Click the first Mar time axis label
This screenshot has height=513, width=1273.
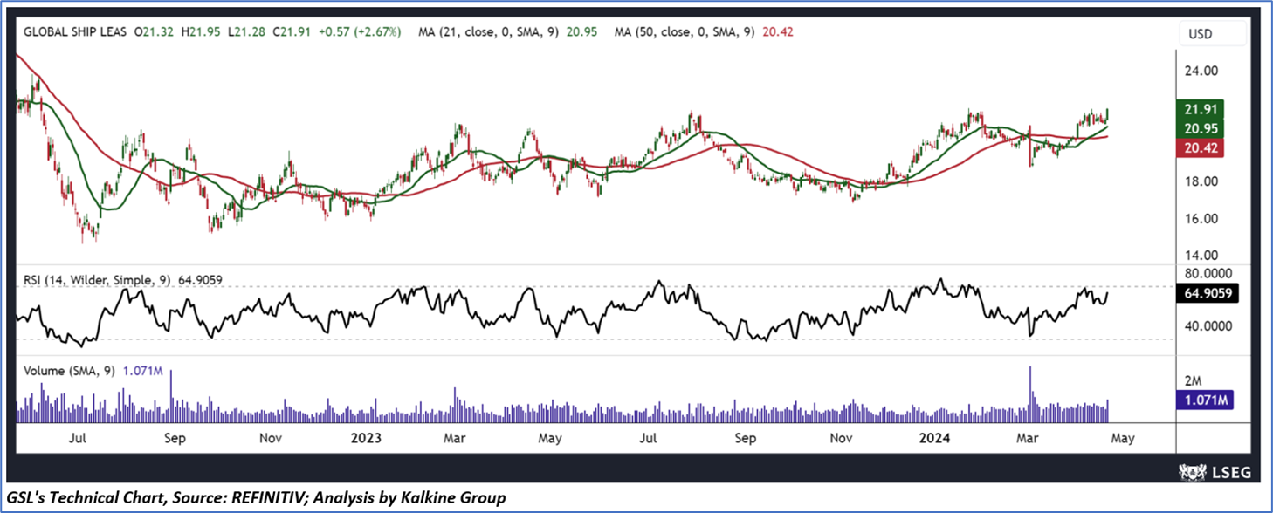click(457, 438)
